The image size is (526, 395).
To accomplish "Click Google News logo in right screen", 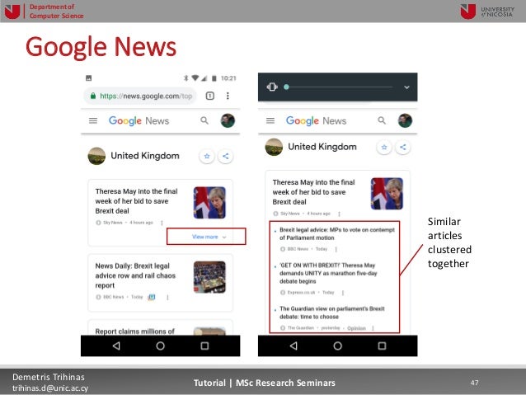I will pyautogui.click(x=316, y=121).
